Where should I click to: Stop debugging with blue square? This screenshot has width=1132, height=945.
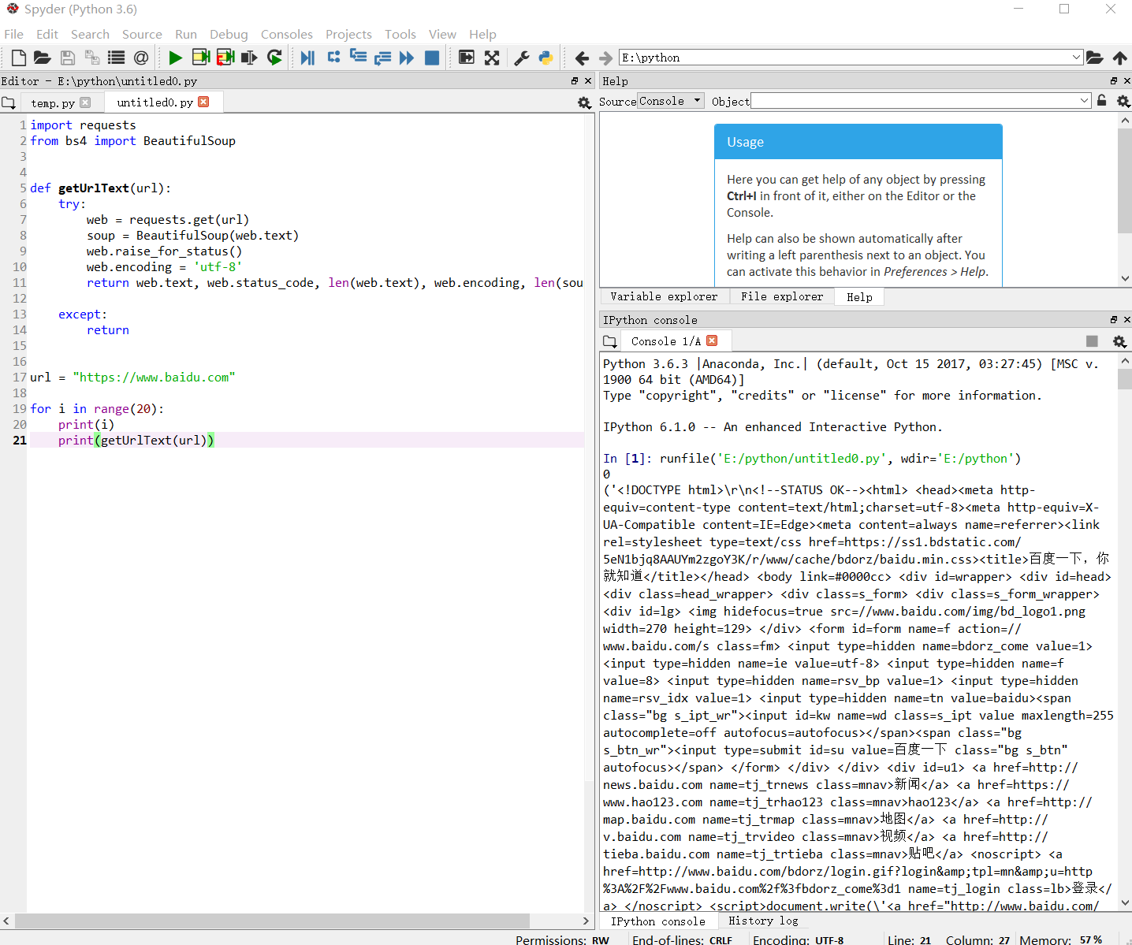(432, 58)
